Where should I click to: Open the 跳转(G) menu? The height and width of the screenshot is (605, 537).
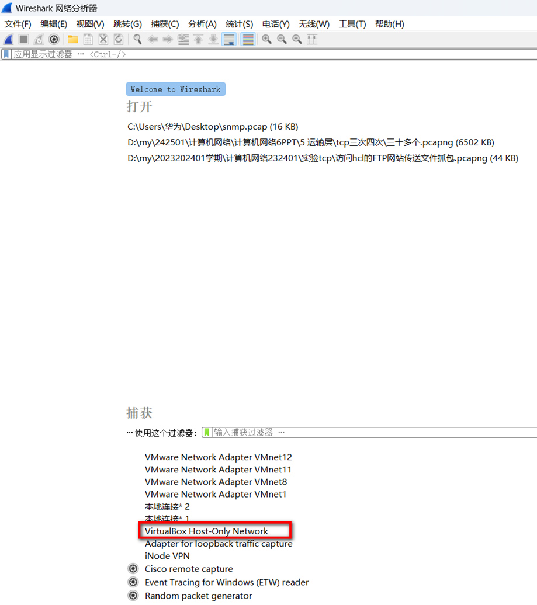click(127, 24)
